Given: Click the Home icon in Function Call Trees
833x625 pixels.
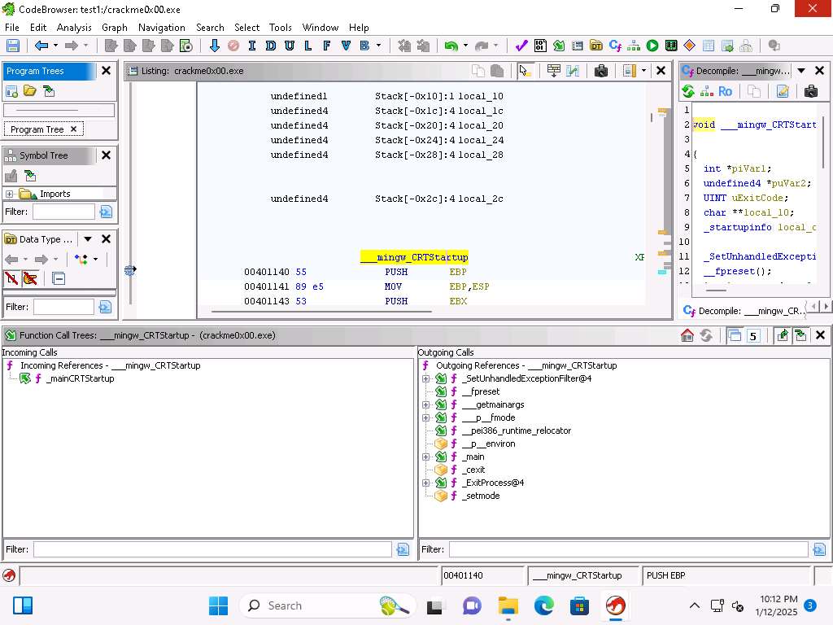Looking at the screenshot, I should [687, 335].
